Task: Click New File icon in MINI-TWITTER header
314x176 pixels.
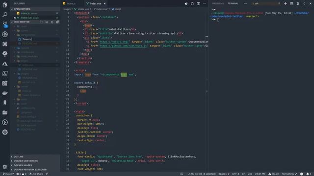Action: (x=41, y=22)
